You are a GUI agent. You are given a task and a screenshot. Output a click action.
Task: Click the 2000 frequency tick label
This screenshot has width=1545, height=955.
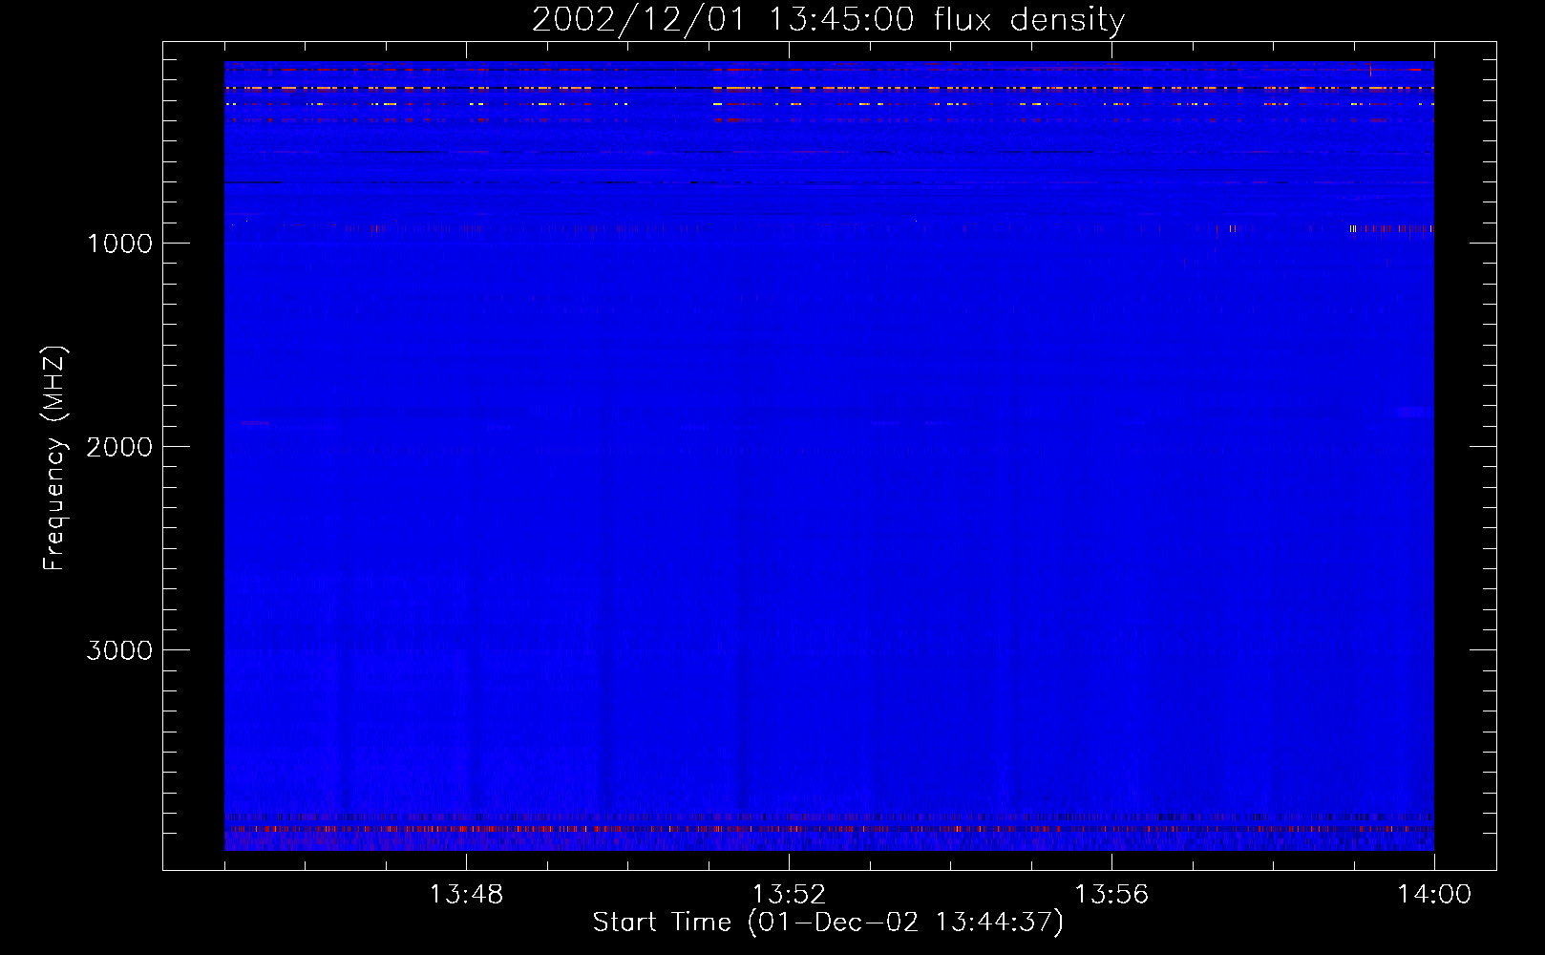pyautogui.click(x=119, y=447)
